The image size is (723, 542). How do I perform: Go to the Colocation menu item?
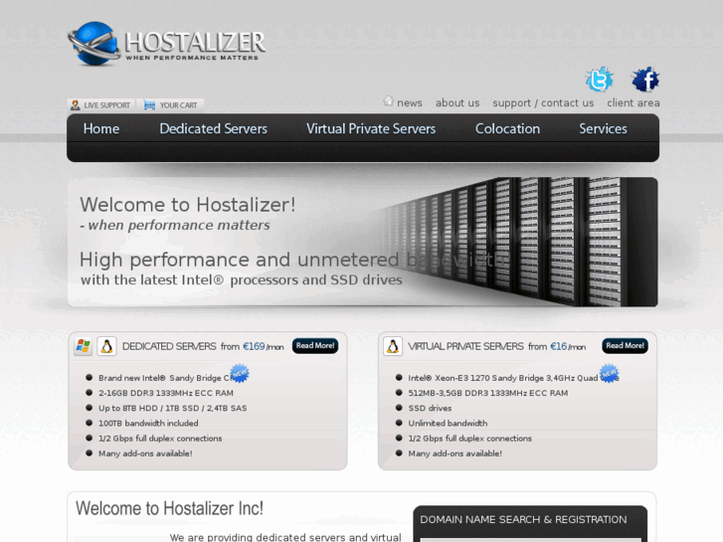[x=507, y=128]
